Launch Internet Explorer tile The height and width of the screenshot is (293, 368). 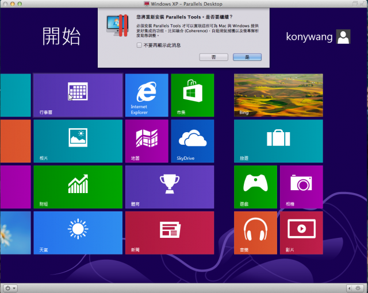click(x=147, y=95)
